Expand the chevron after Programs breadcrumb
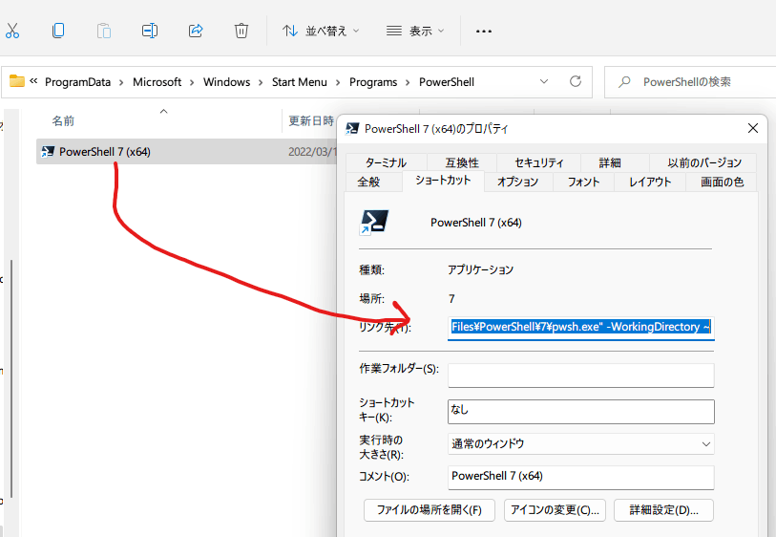776x537 pixels. point(408,83)
